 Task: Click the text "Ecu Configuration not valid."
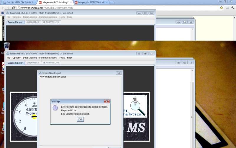pos(75,114)
